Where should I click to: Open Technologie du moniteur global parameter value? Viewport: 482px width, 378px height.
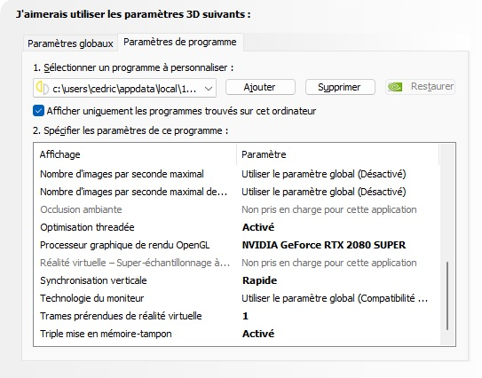tap(335, 298)
